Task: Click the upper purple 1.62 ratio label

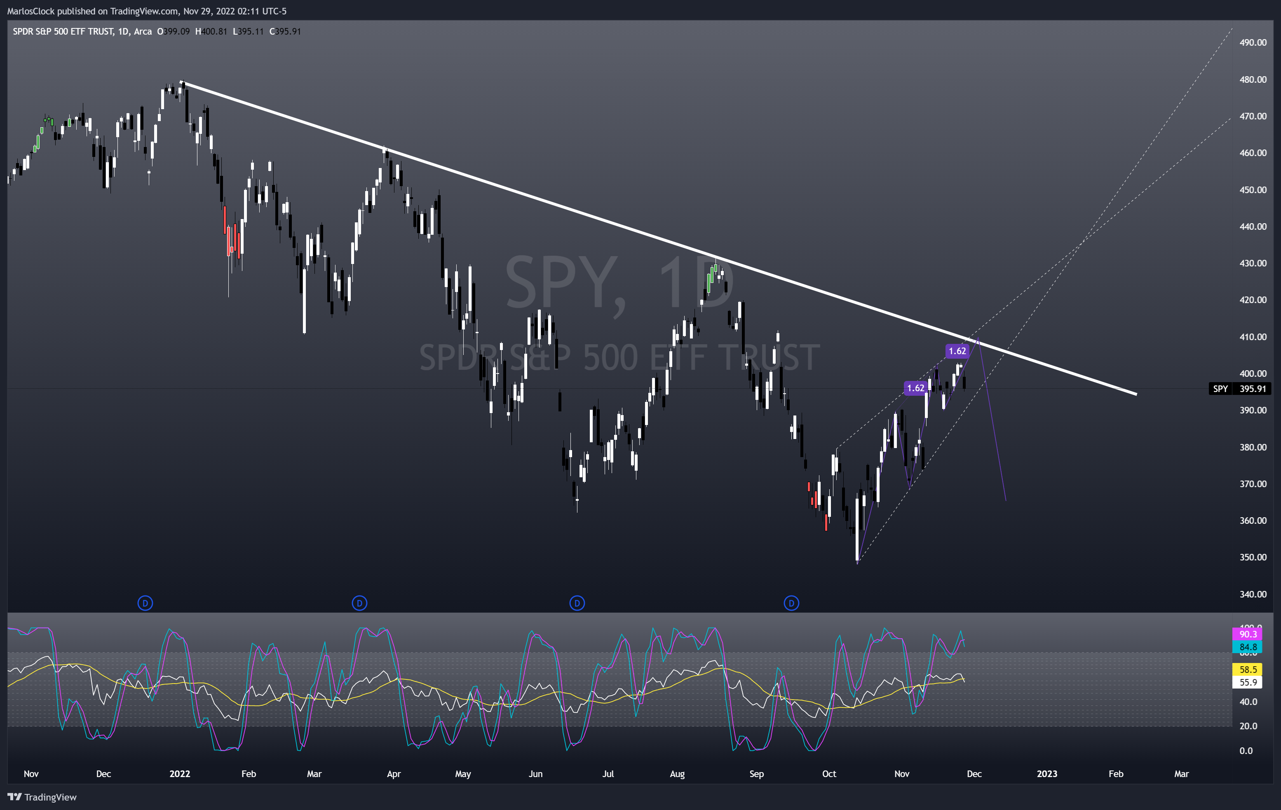Action: [957, 351]
